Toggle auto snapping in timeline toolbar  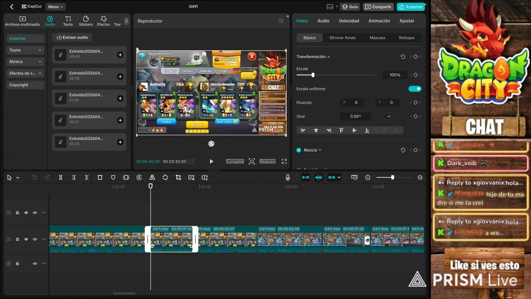coord(319,177)
